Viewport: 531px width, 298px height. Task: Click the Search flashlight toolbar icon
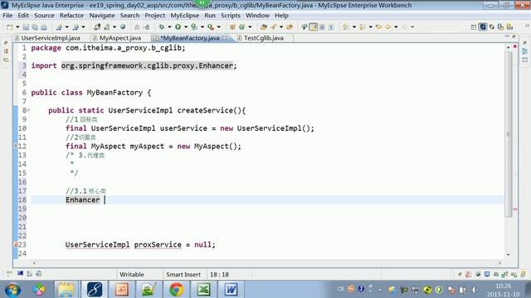[x=273, y=27]
